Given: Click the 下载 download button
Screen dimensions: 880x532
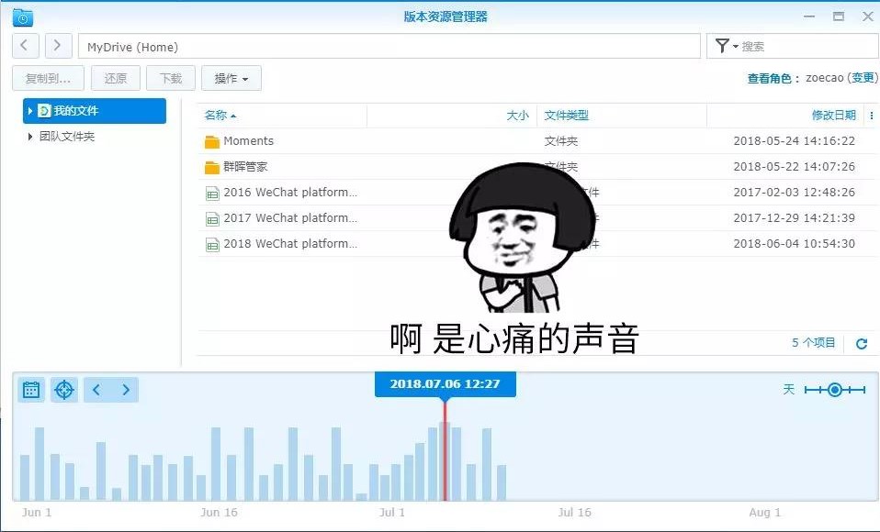Looking at the screenshot, I should coord(171,79).
